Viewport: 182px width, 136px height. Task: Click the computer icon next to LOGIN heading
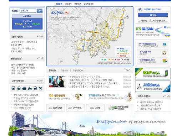[x=140, y=10]
